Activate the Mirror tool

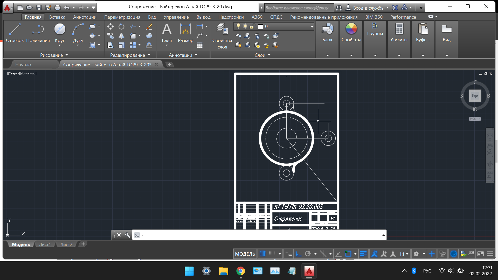tap(121, 36)
